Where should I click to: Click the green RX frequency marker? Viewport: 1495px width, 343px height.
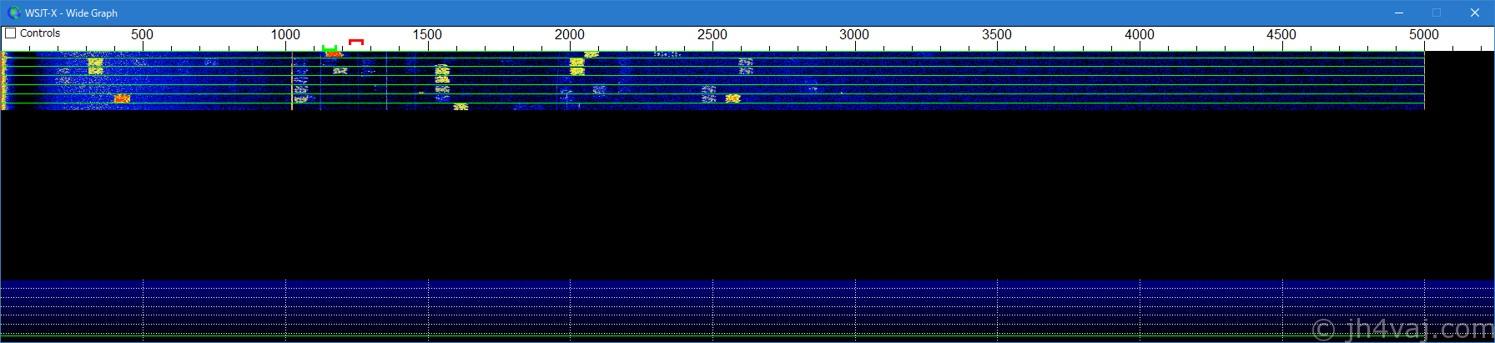[329, 48]
